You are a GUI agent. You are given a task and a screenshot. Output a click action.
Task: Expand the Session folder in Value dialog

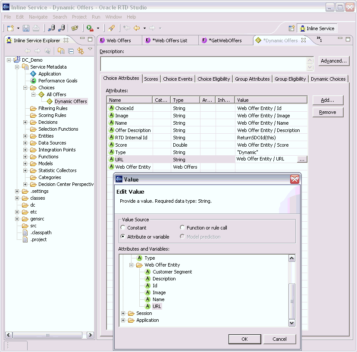123,314
